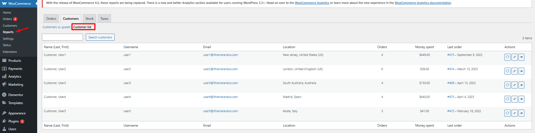
Task: Click the Search customers button
Action: click(100, 37)
